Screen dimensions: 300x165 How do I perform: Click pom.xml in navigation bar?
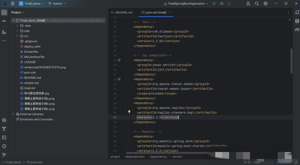coord(34,162)
